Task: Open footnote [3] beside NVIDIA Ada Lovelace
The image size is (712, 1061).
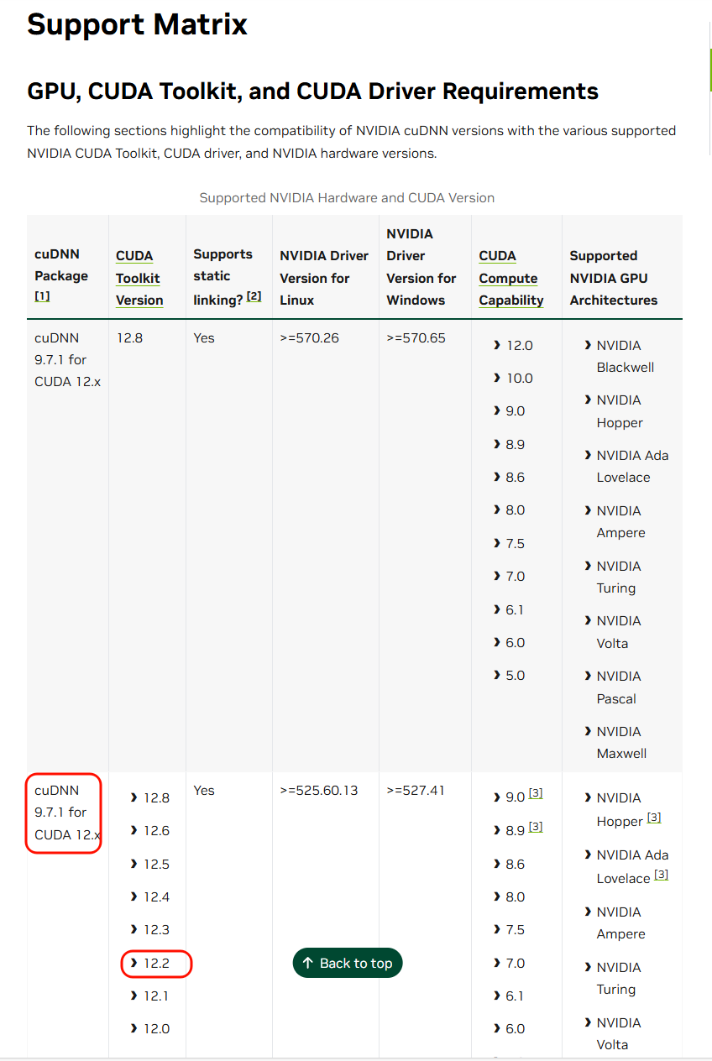Action: (662, 875)
